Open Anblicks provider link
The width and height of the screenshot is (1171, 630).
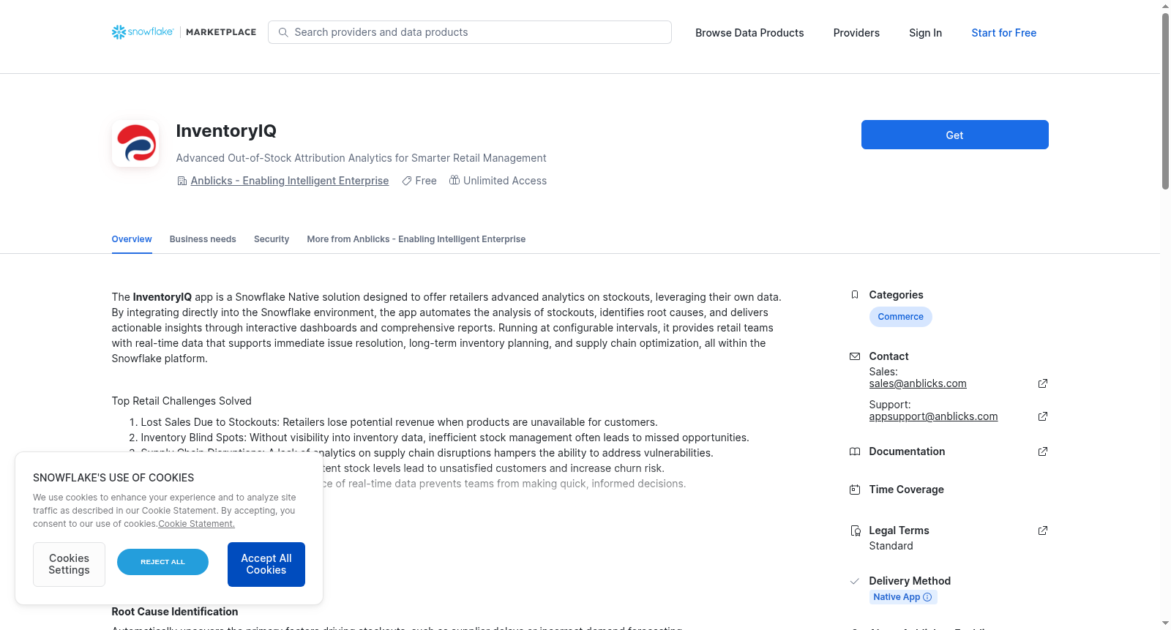click(x=290, y=181)
